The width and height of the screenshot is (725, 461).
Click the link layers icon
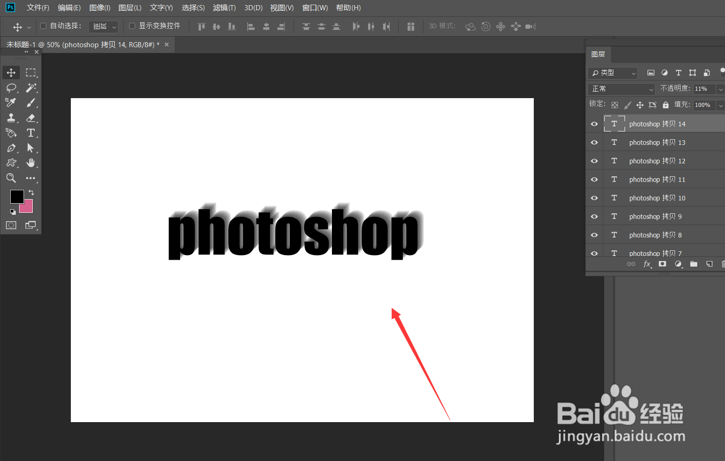coord(631,264)
